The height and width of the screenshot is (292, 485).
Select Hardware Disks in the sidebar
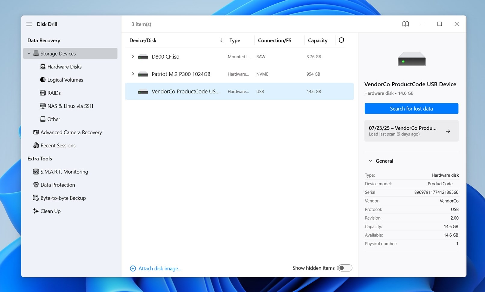tap(64, 67)
